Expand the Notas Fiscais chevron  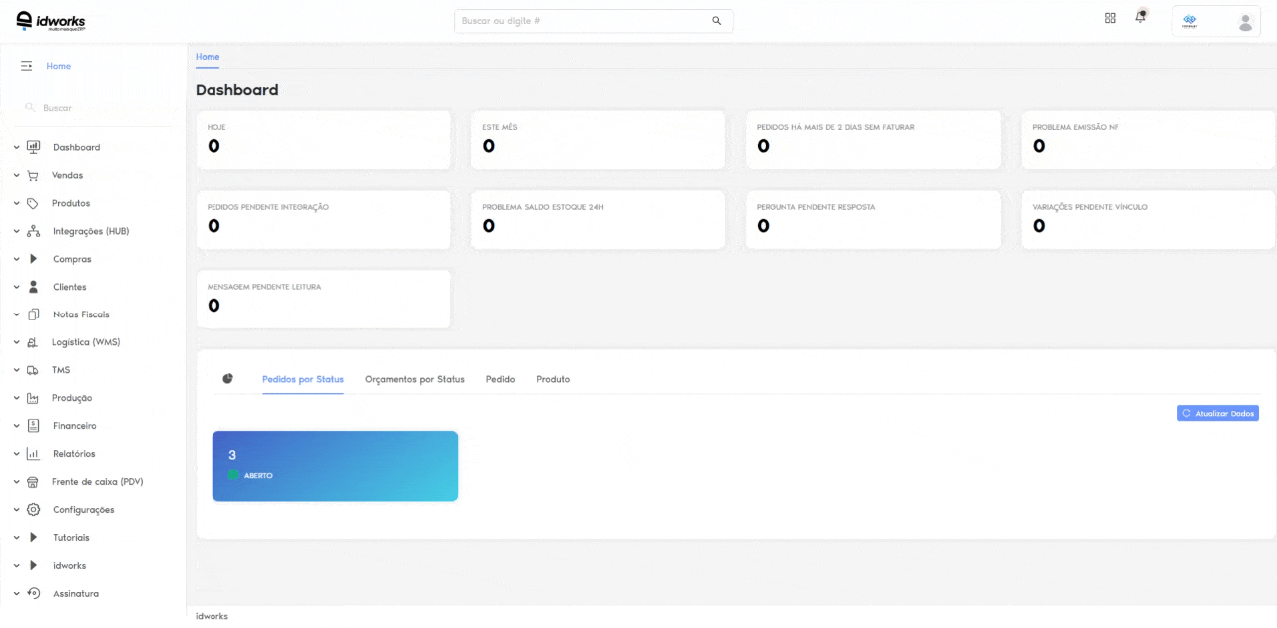17,314
